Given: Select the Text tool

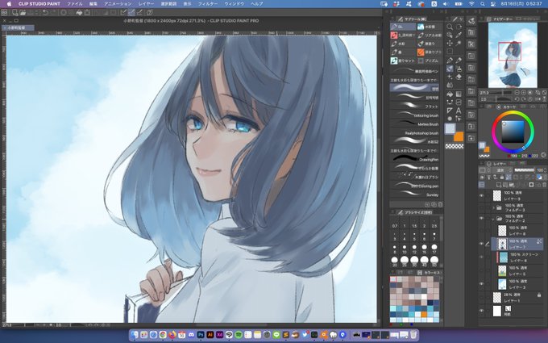Looking at the screenshot, I should click(x=459, y=111).
